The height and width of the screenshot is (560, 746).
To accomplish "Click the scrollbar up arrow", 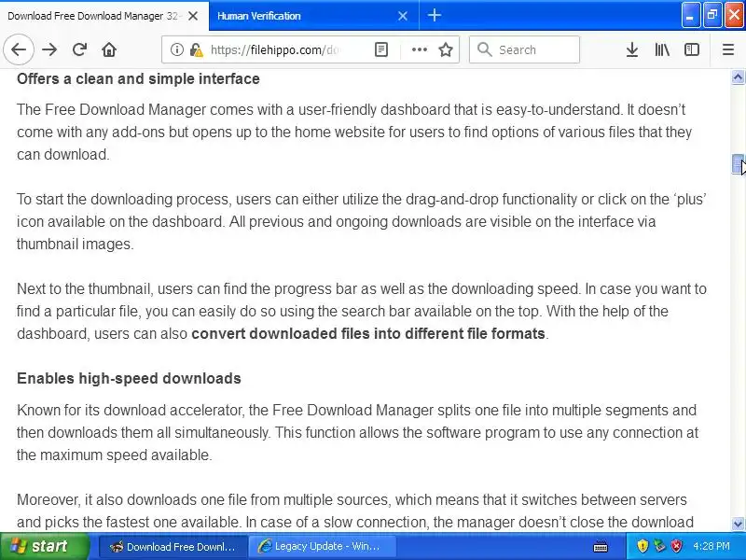I will pyautogui.click(x=738, y=77).
